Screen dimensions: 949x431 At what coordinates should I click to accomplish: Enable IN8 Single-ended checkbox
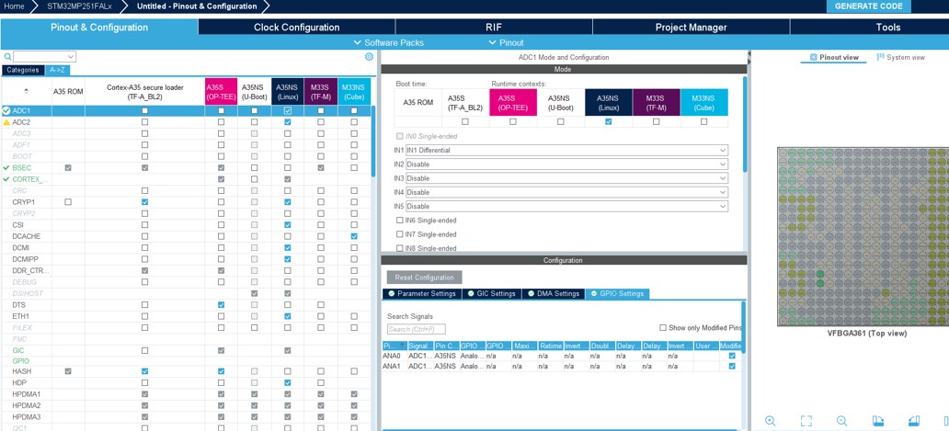pos(399,248)
